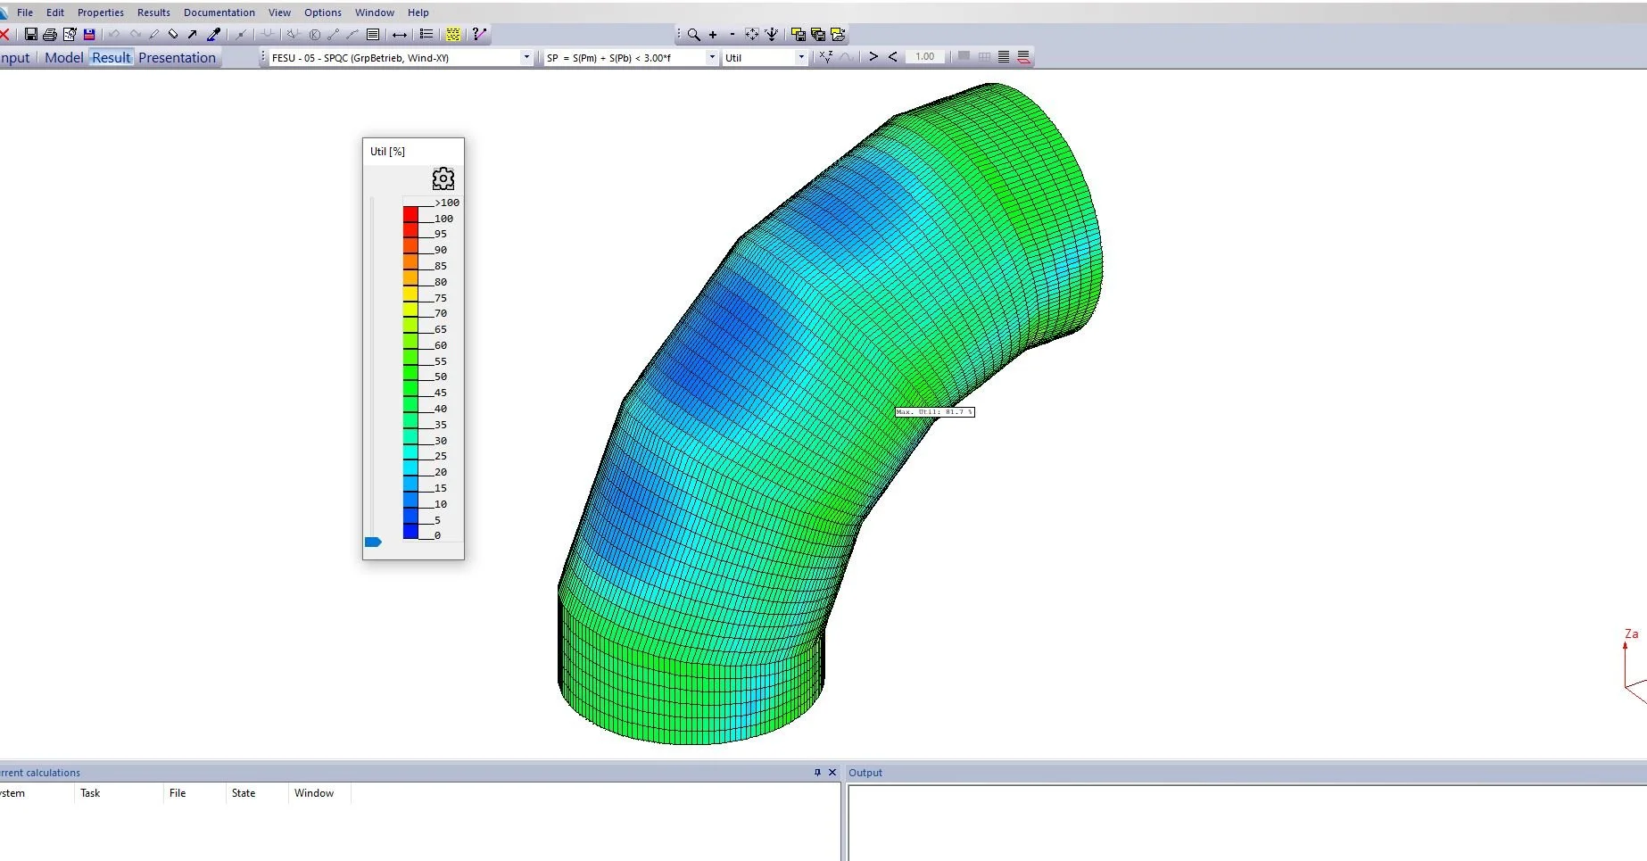Close the current calculations panel
This screenshot has height=861, width=1647.
pyautogui.click(x=832, y=773)
